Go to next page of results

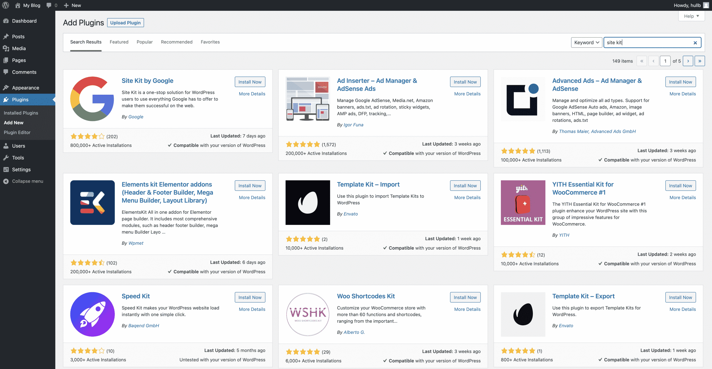tap(688, 61)
